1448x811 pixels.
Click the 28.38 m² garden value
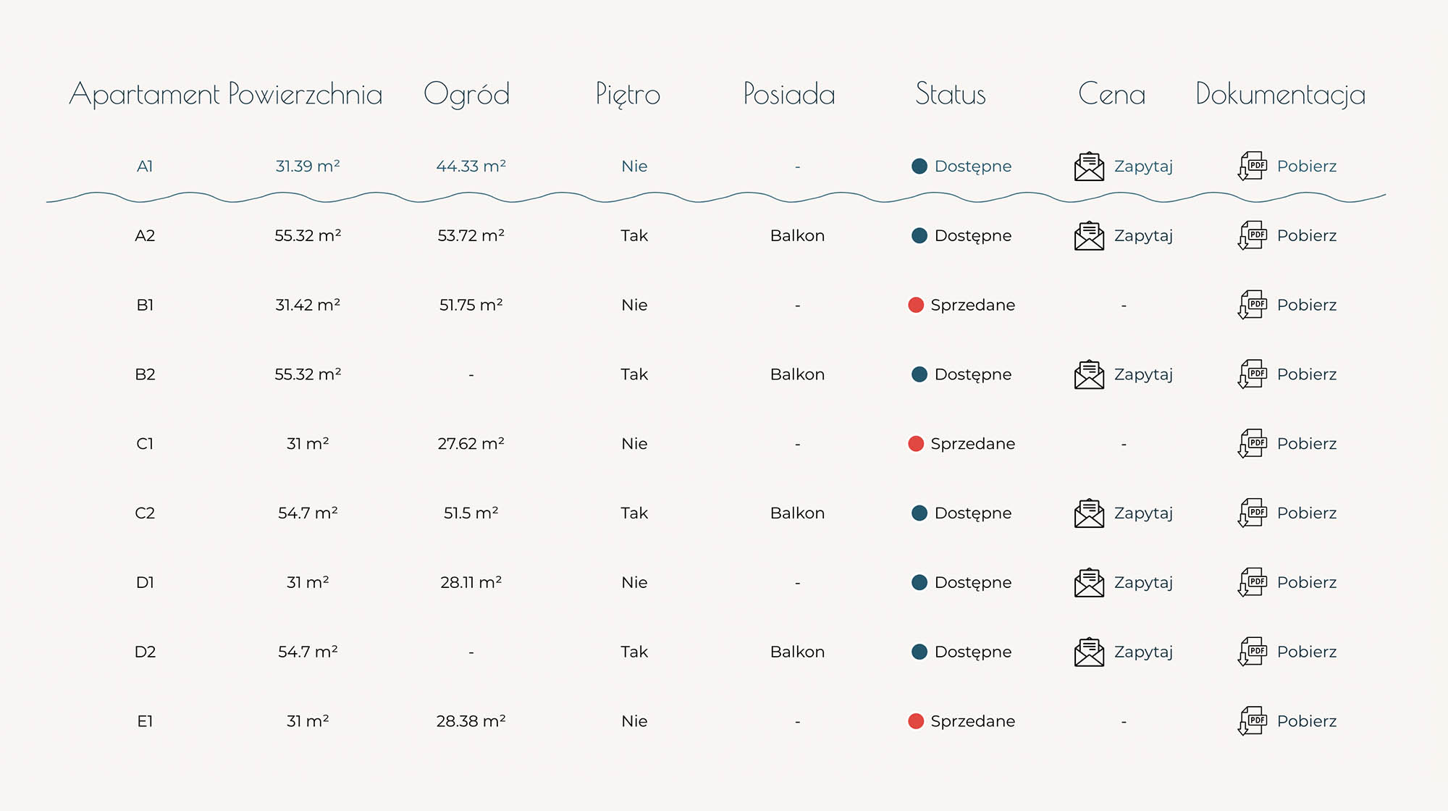tap(471, 721)
